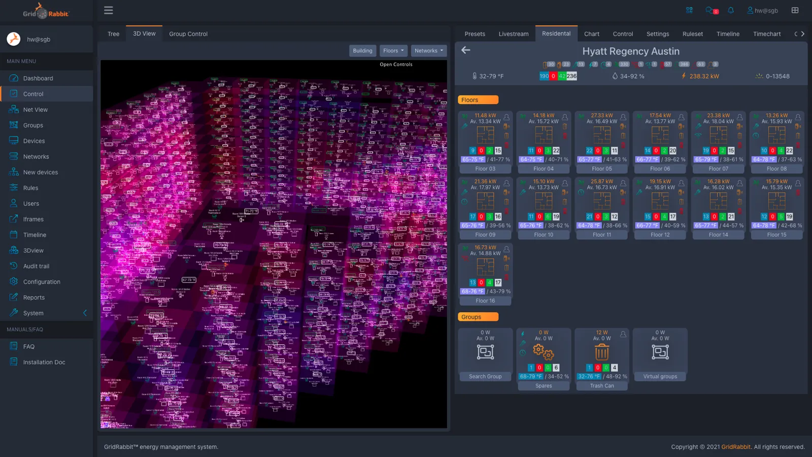Click the orange Groups section label
The width and height of the screenshot is (812, 457).
pyautogui.click(x=478, y=317)
